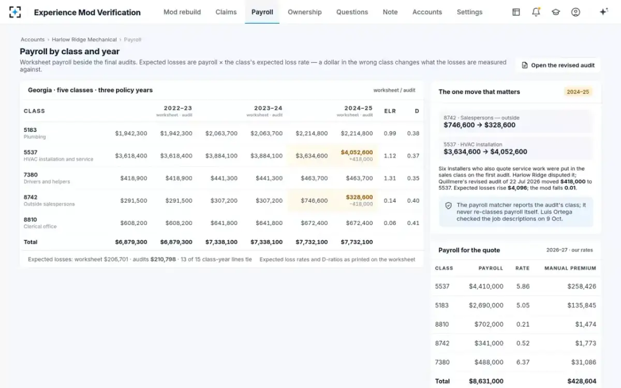Viewport: 621px width, 388px height.
Task: Select the Payroll tab
Action: coord(262,12)
